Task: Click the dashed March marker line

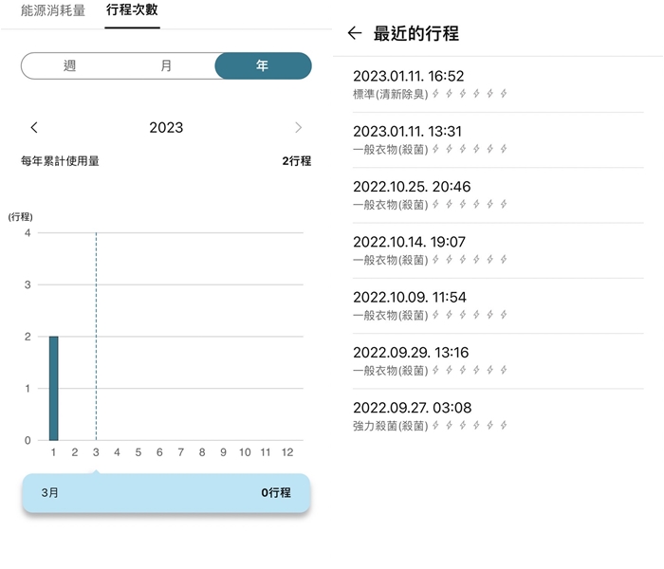Action: click(96, 332)
